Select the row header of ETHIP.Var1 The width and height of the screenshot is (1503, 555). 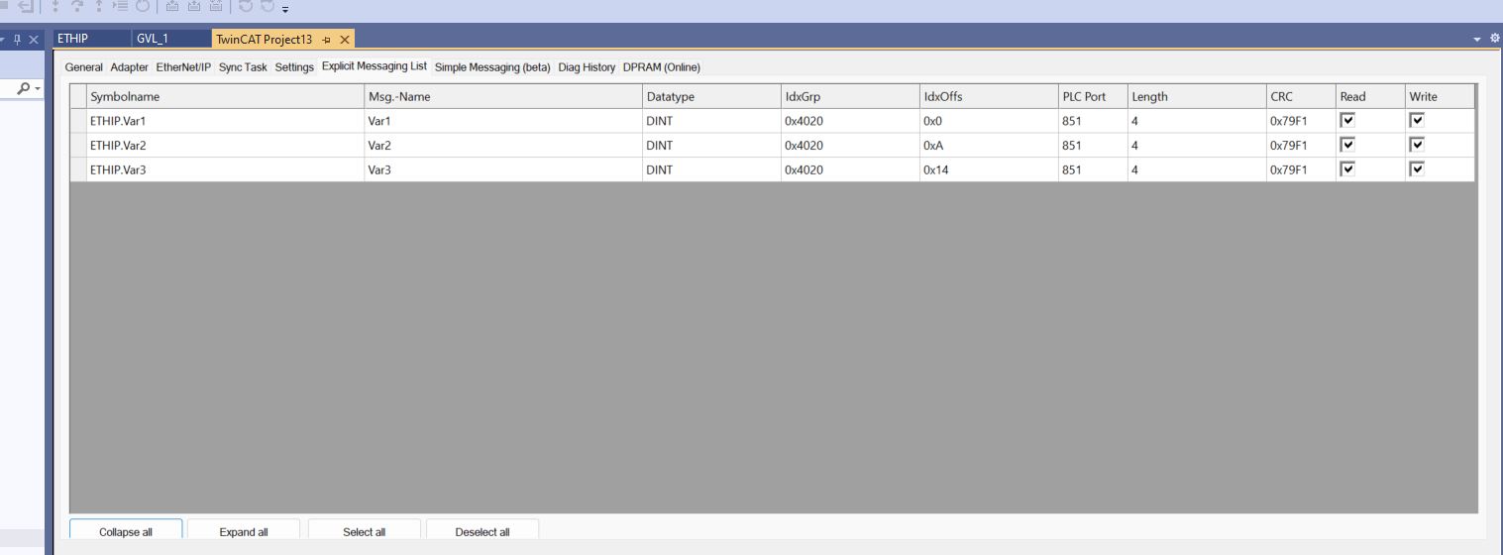pyautogui.click(x=78, y=121)
